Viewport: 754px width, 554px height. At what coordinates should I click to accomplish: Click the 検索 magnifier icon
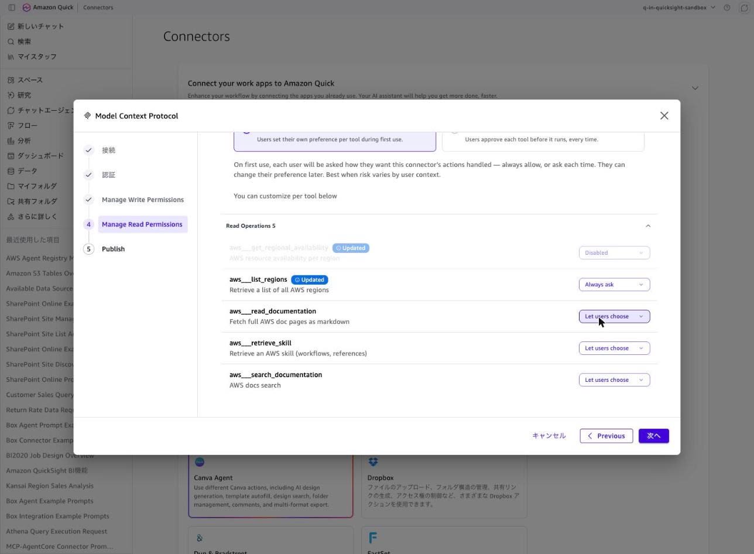point(11,42)
